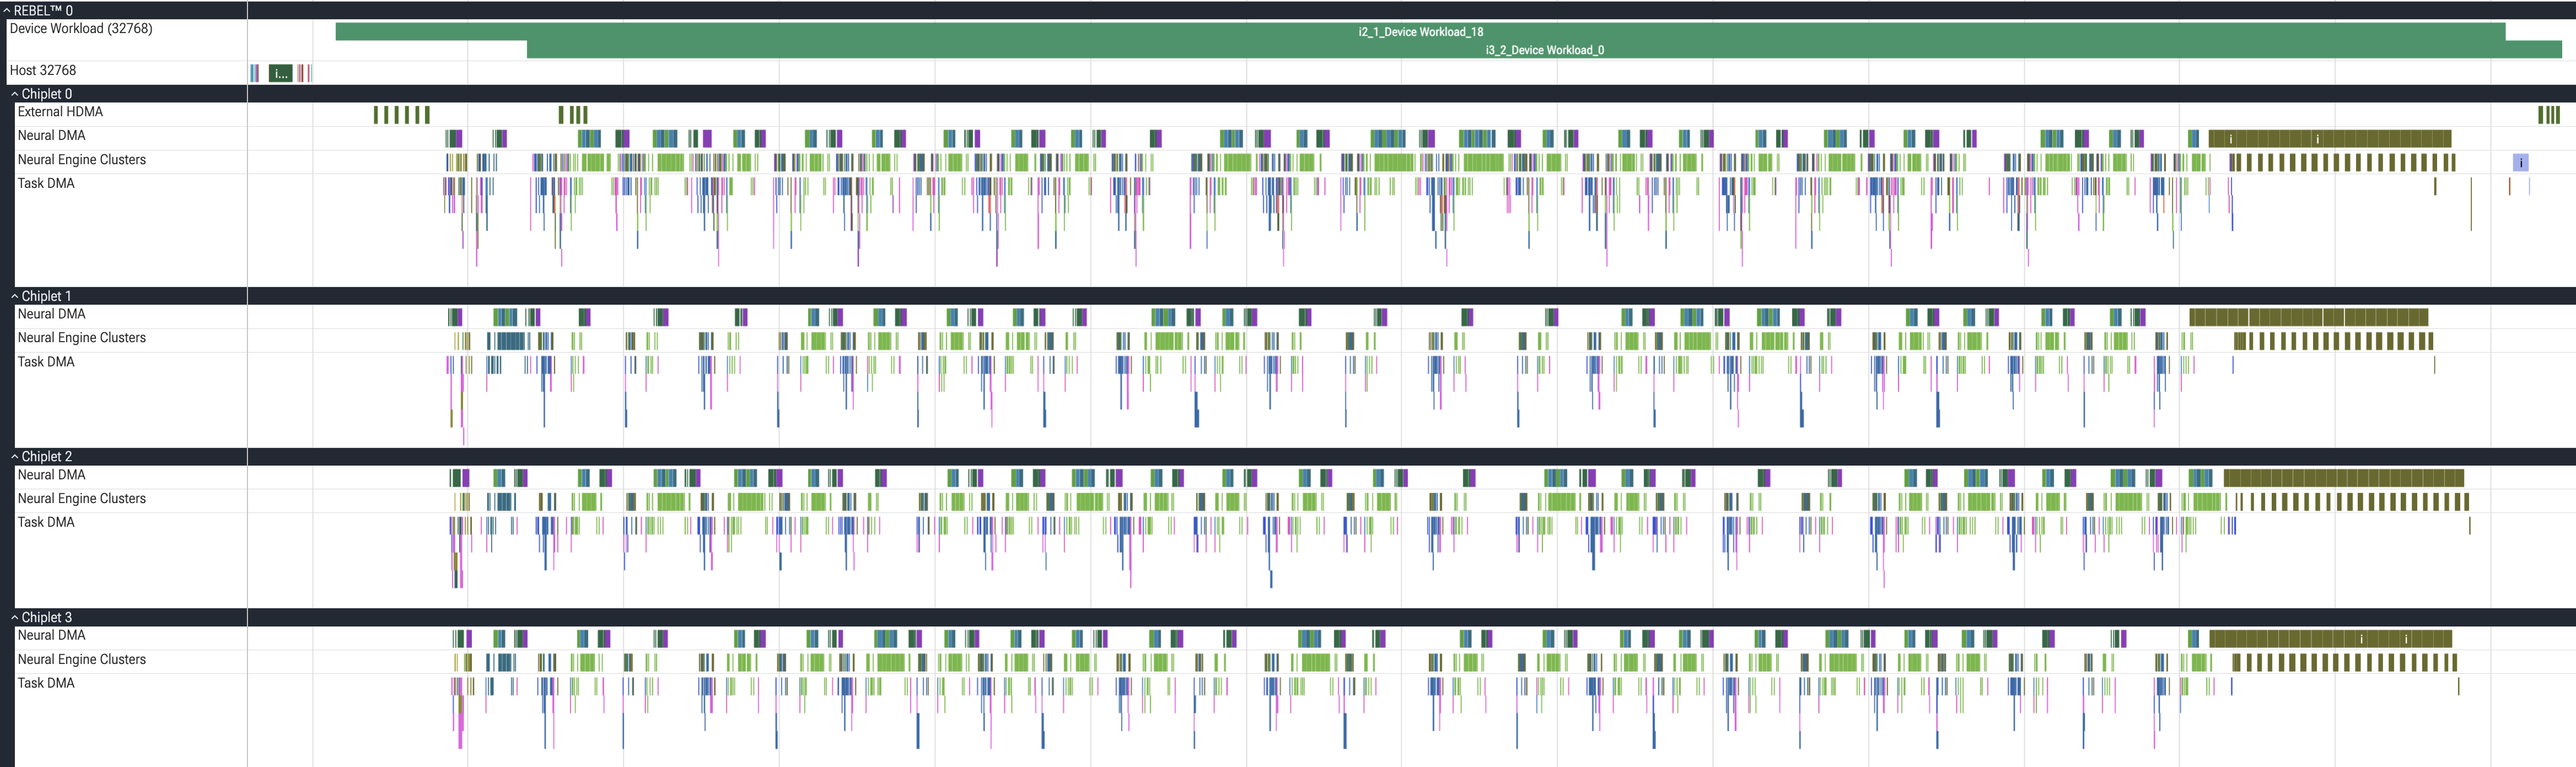Collapse the Chiplet 0 section
Viewport: 2576px width, 767px height.
pyautogui.click(x=15, y=94)
